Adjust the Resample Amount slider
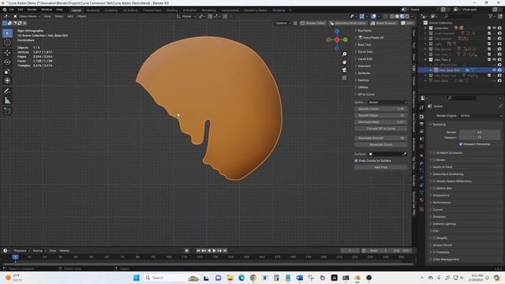Screen dimensions: 505x284 [381, 138]
